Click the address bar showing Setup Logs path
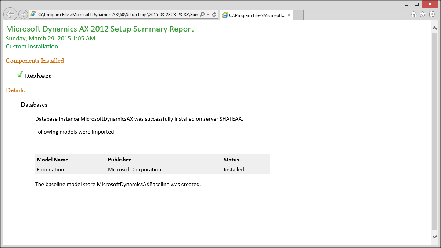The image size is (441, 248). coord(118,14)
